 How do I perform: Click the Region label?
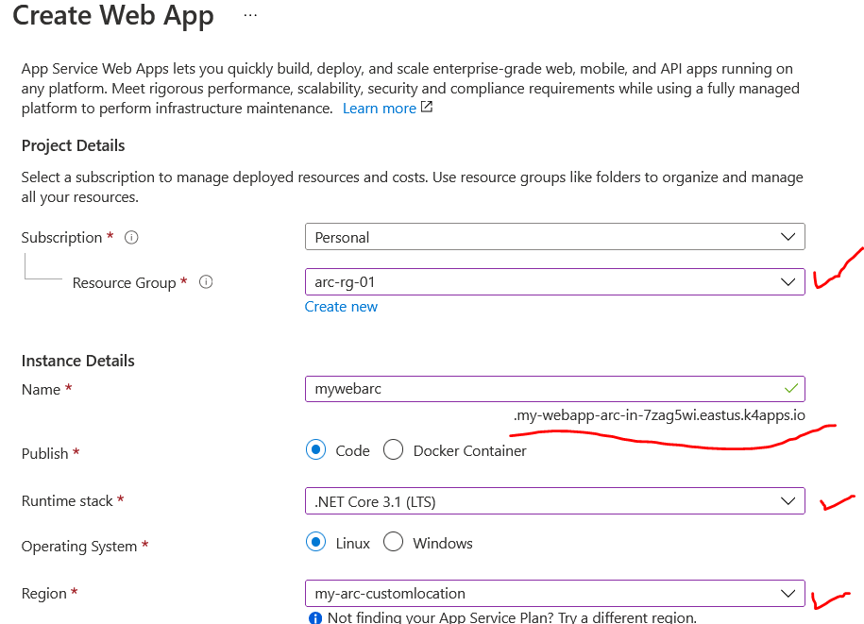coord(44,593)
